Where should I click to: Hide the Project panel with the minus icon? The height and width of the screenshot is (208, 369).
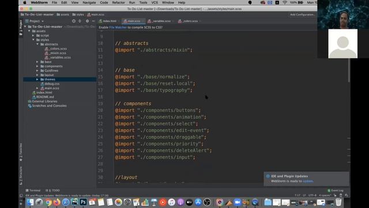point(93,21)
